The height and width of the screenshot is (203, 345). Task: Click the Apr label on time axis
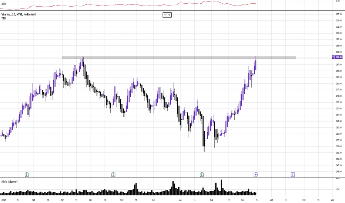pyautogui.click(x=90, y=200)
